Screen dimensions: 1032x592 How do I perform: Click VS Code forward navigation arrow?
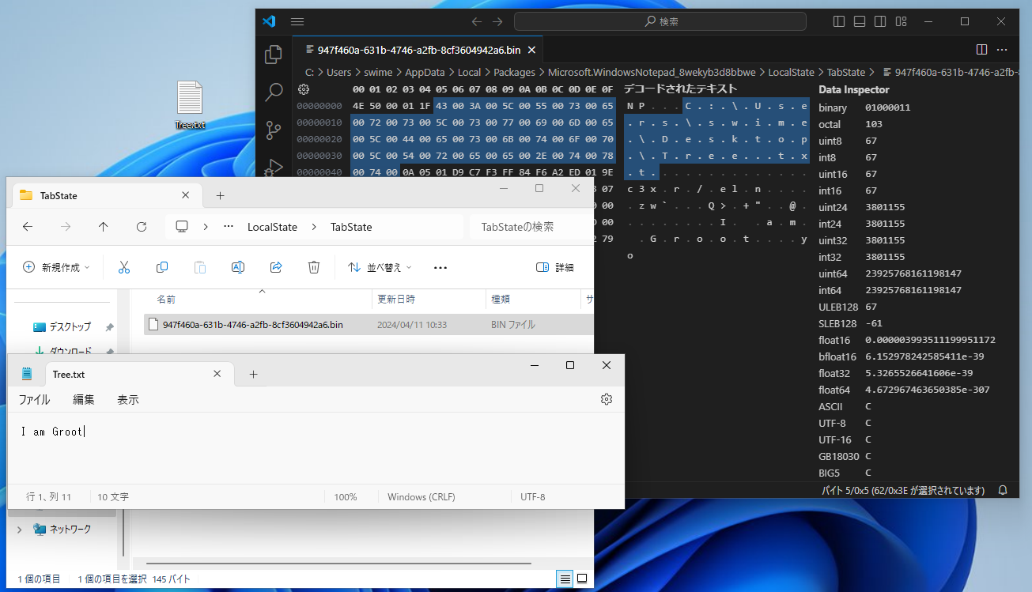coord(497,21)
